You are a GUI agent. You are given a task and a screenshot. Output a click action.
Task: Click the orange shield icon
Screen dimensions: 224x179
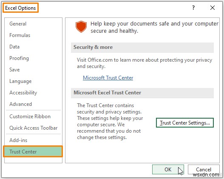pyautogui.click(x=81, y=26)
